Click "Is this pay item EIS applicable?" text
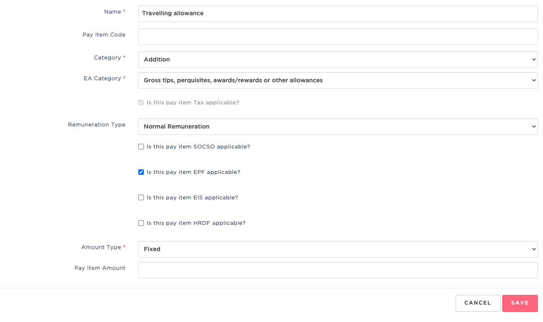 [192, 198]
